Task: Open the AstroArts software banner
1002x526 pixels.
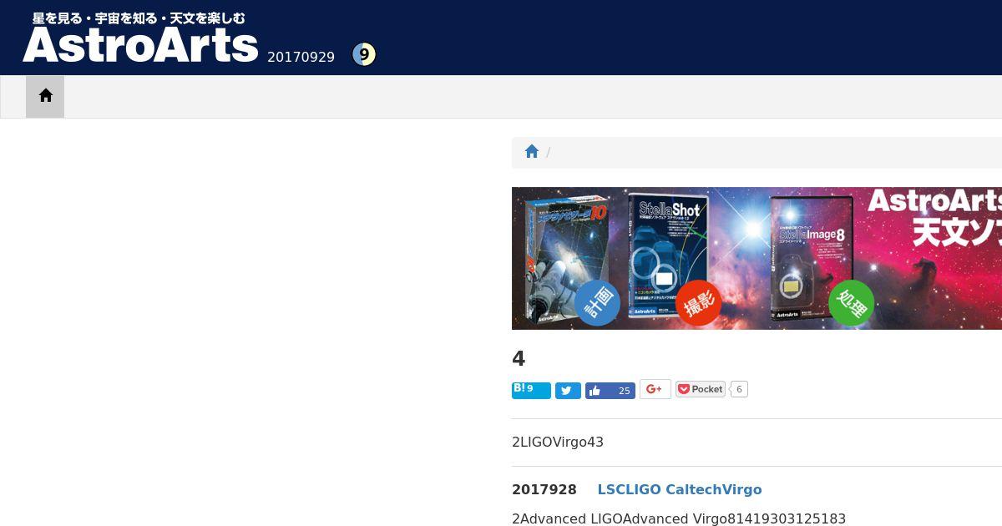Action: (757, 258)
